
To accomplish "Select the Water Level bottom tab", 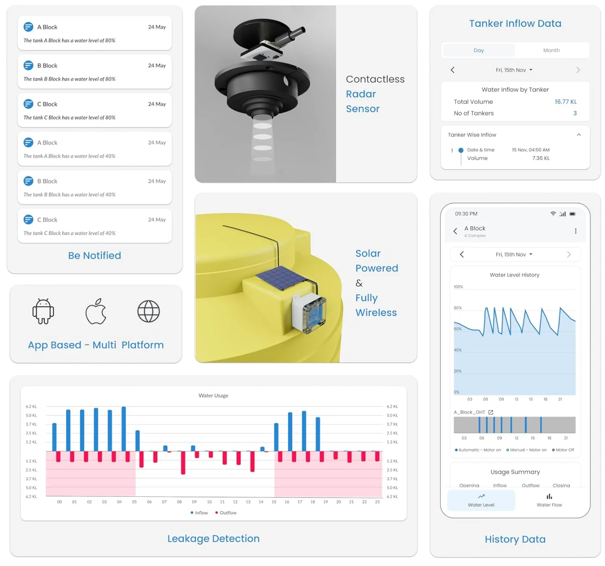I will tap(481, 500).
